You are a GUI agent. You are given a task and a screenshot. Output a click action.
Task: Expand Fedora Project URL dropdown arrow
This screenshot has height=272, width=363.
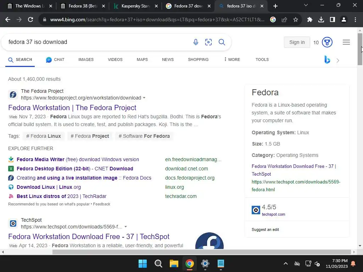(144, 98)
